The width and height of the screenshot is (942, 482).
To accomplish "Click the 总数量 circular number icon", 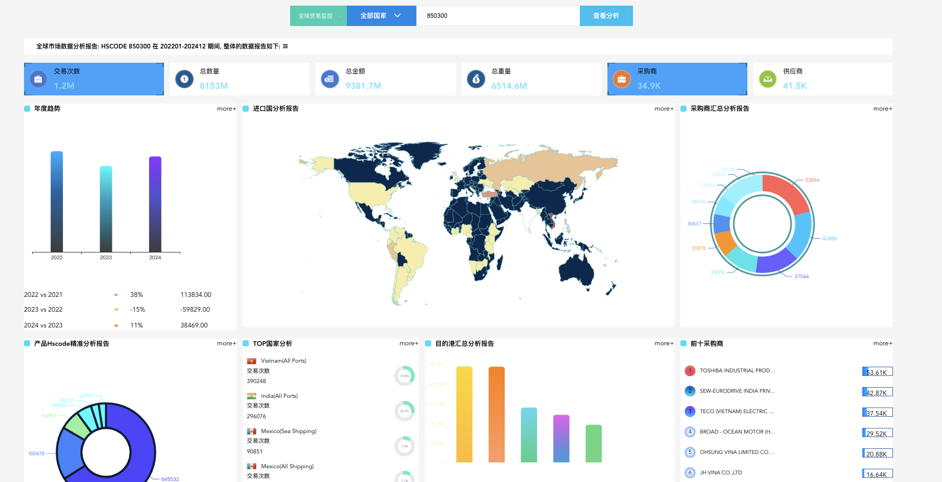I will [184, 79].
